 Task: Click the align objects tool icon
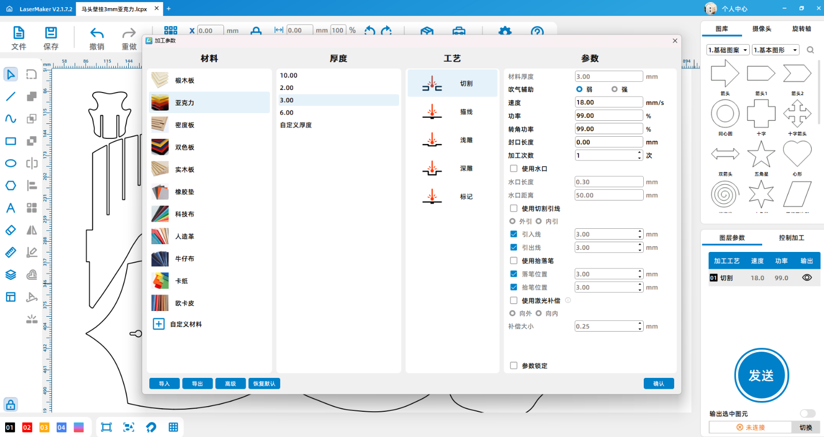coord(32,186)
